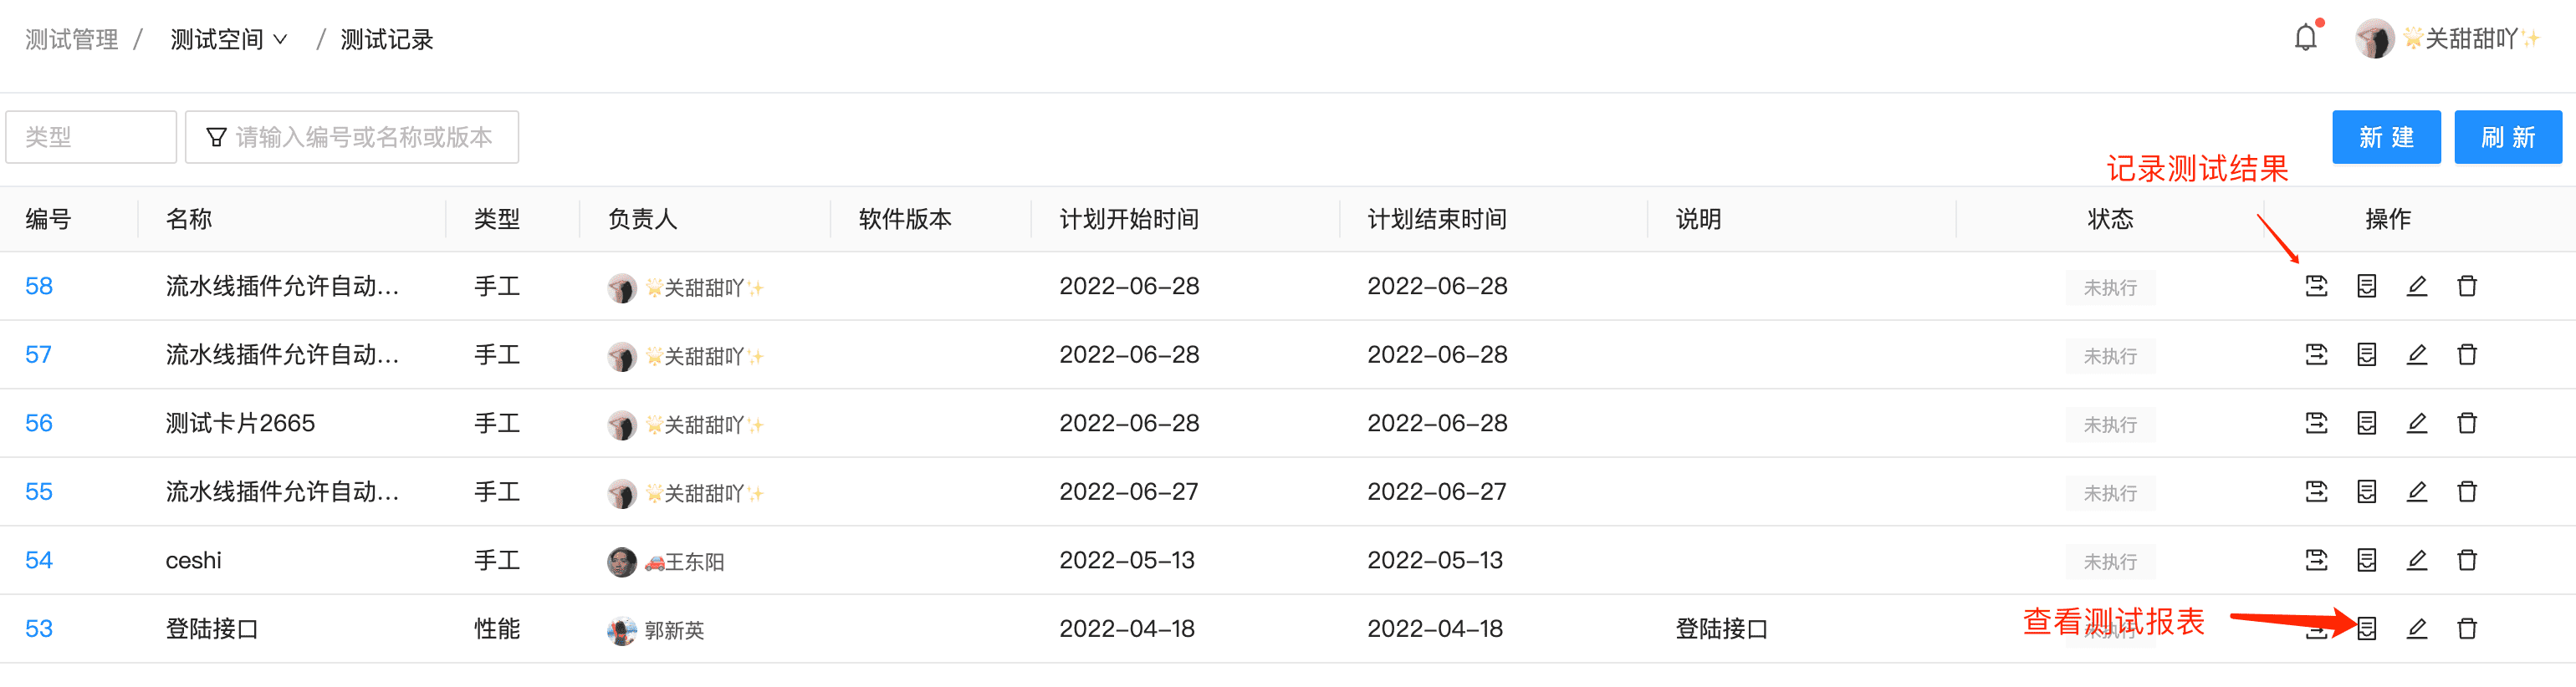Open the 类型 filter dropdown
This screenshot has width=2576, height=687.
click(x=90, y=137)
